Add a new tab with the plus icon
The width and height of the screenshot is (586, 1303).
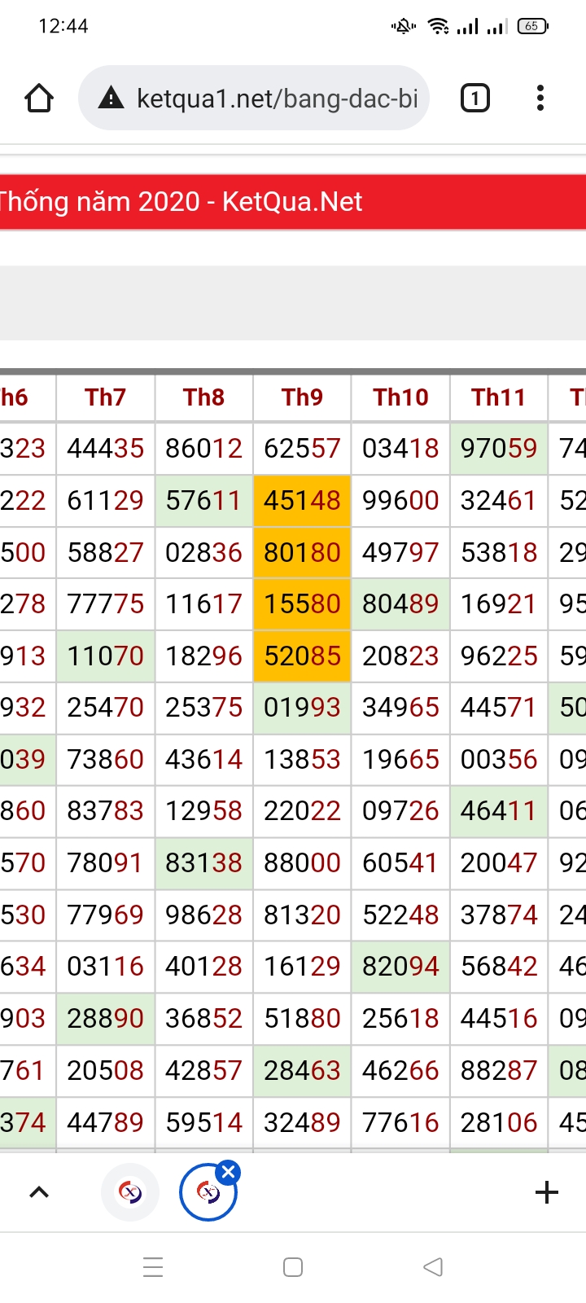pos(547,1193)
